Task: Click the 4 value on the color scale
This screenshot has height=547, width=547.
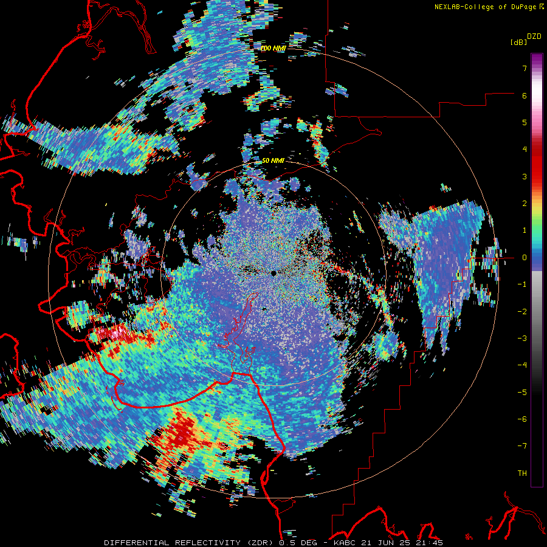Action: pyautogui.click(x=525, y=150)
